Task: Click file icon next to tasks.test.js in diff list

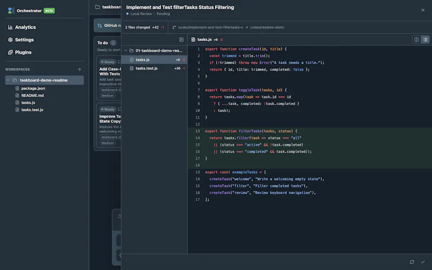Action: pos(132,68)
